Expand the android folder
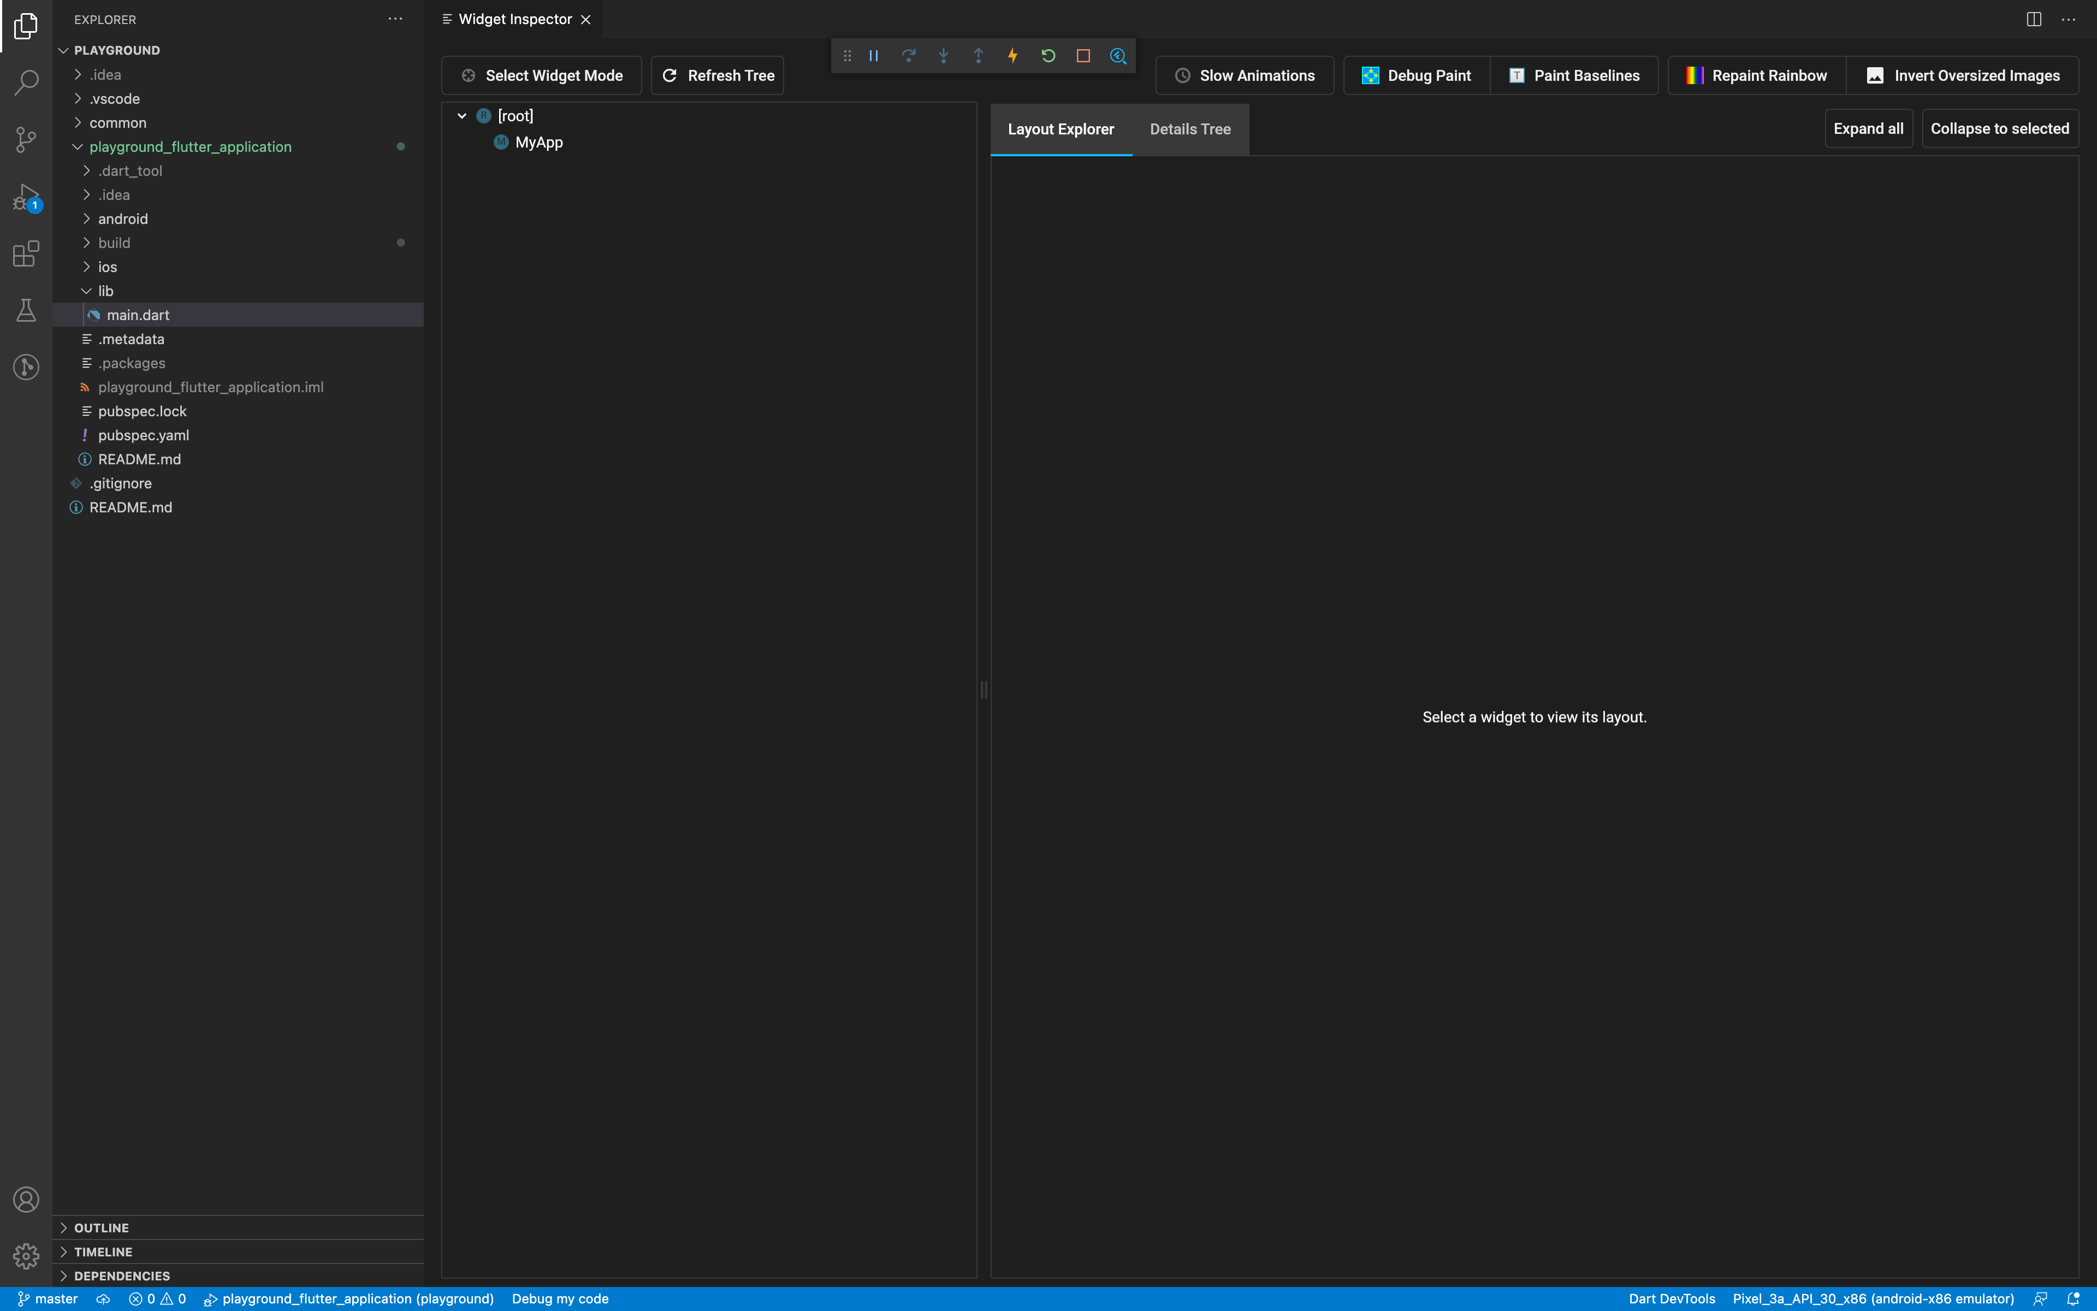The width and height of the screenshot is (2097, 1311). [x=122, y=220]
